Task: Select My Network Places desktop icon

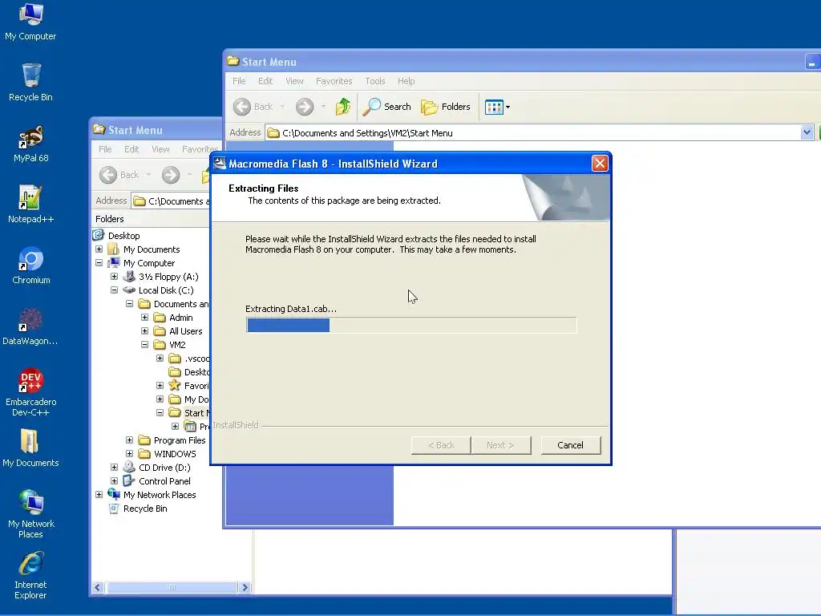Action: [x=30, y=514]
